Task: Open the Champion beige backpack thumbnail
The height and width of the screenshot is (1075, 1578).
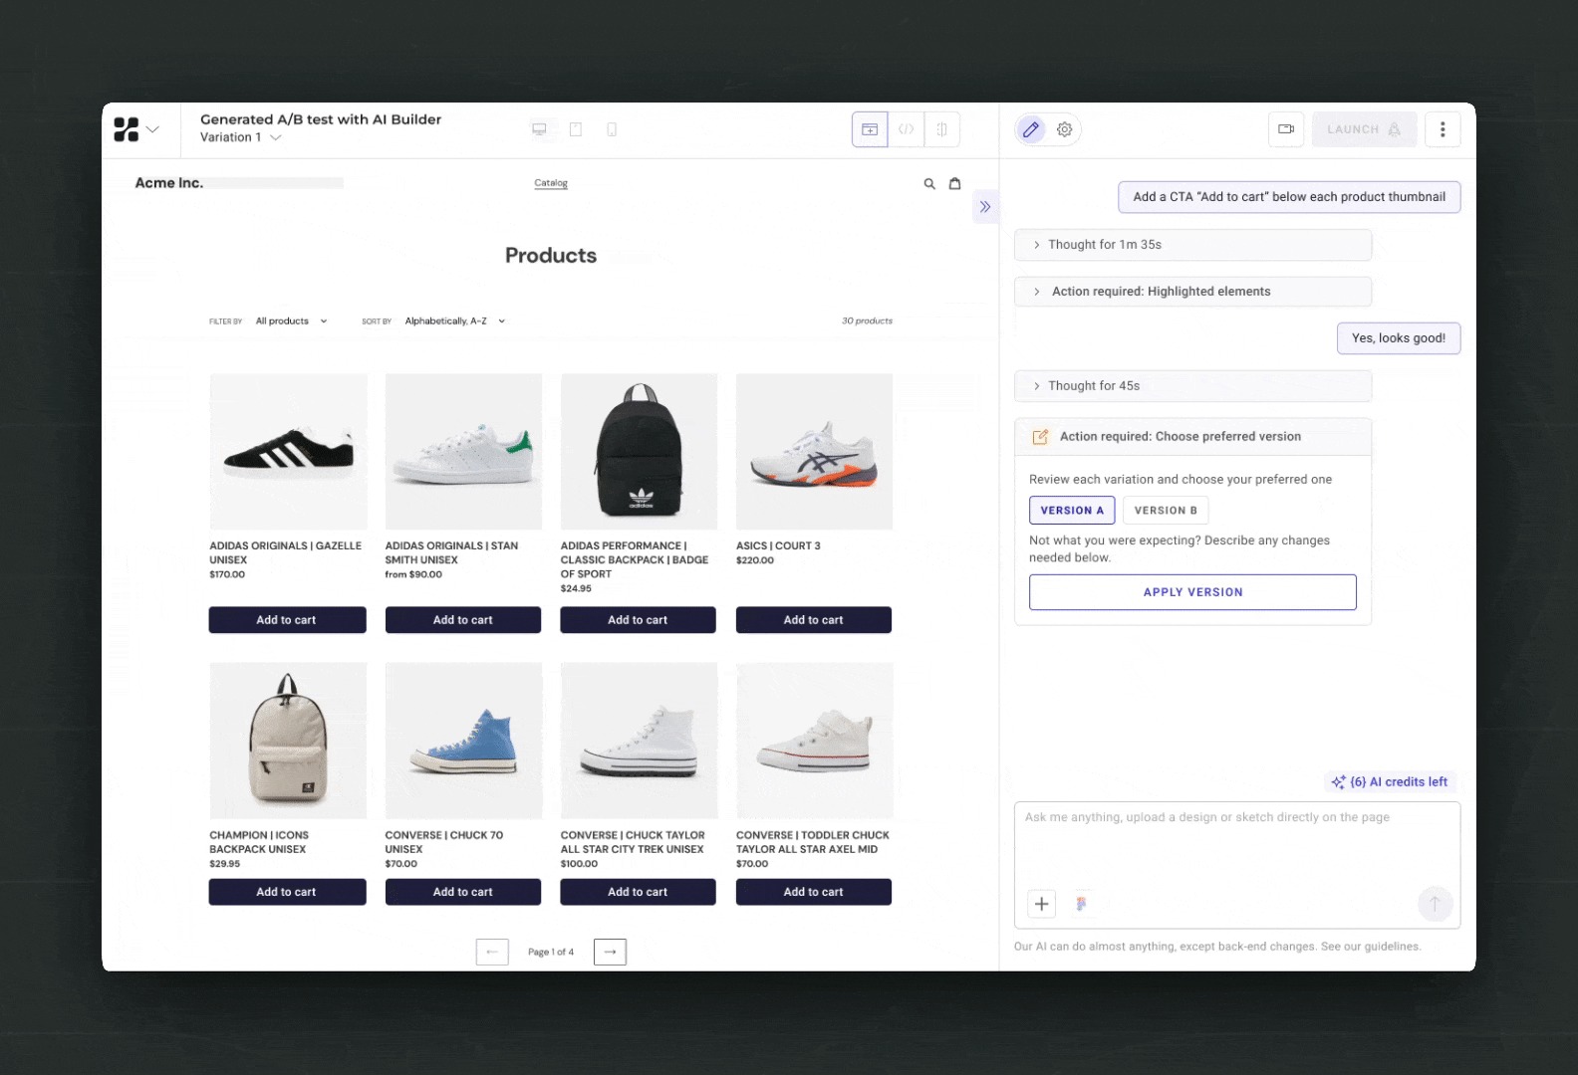Action: 288,741
